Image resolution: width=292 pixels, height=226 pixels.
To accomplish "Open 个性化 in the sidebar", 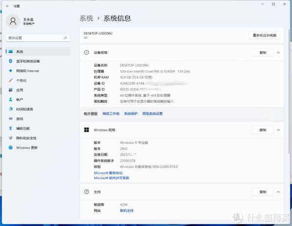I will (x=38, y=80).
